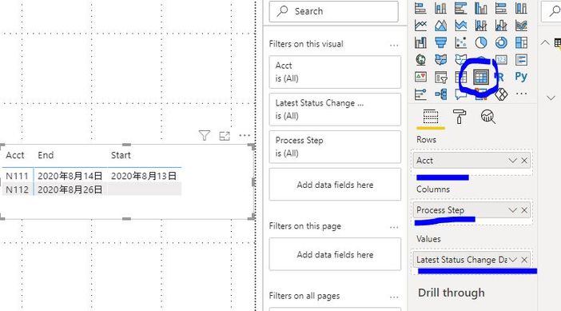Select the Stacked bar chart visual
561x311 pixels.
pyautogui.click(x=420, y=8)
